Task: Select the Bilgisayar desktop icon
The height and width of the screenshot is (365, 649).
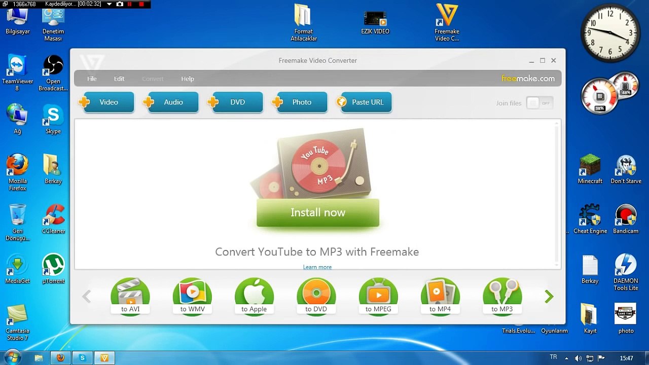Action: (18, 21)
